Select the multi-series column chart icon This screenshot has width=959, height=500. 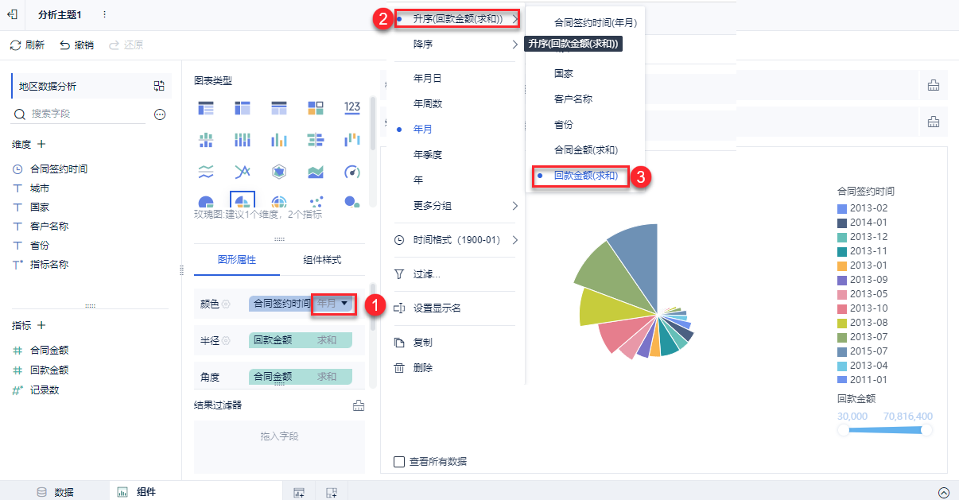279,140
